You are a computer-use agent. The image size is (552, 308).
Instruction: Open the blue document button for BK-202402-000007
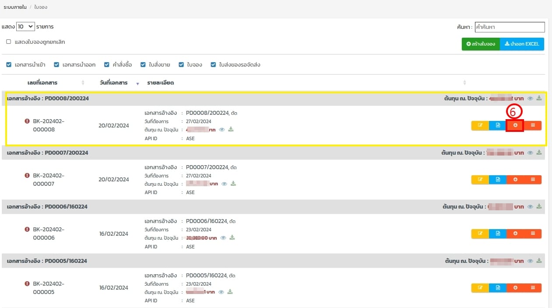point(498,179)
